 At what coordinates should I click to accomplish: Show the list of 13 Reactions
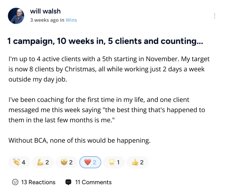point(38,182)
